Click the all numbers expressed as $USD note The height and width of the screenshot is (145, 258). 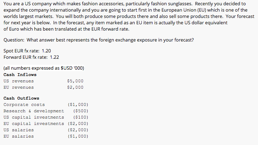[44, 68]
